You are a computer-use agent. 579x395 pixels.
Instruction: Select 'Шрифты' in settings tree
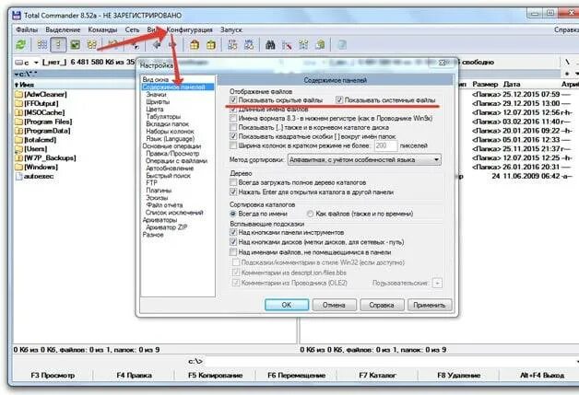[158, 102]
